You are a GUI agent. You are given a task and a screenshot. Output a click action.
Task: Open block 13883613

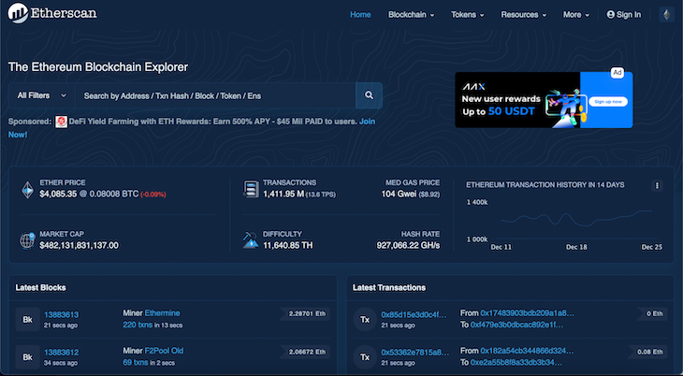point(62,314)
